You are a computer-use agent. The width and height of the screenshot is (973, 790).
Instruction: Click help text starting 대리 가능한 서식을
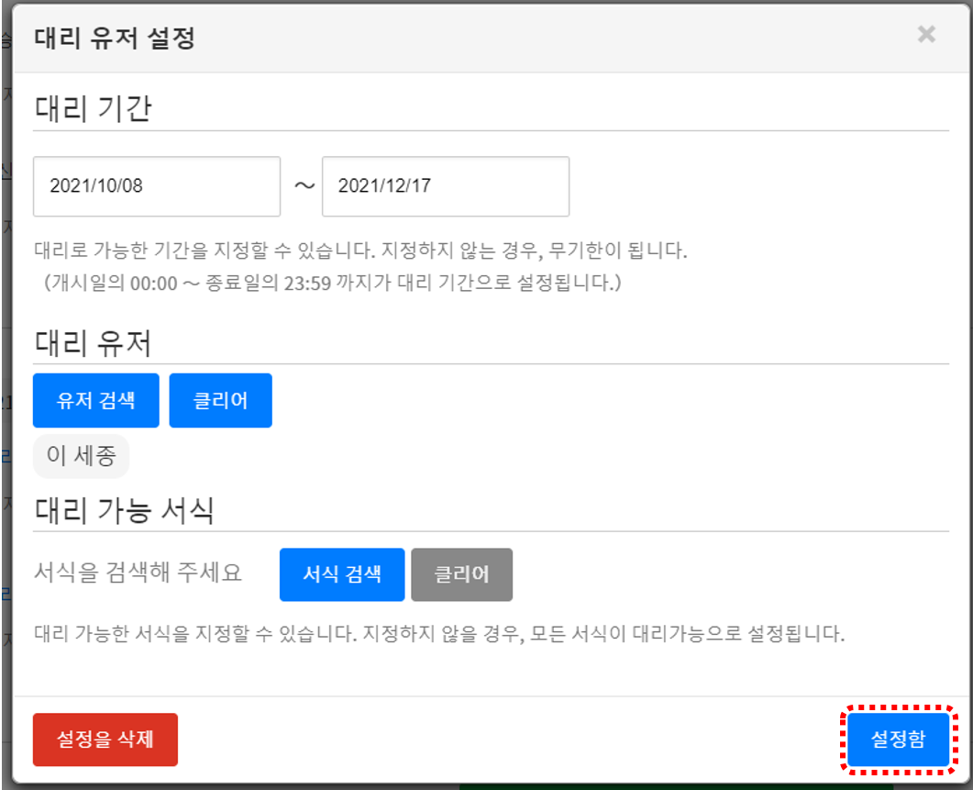click(x=438, y=634)
